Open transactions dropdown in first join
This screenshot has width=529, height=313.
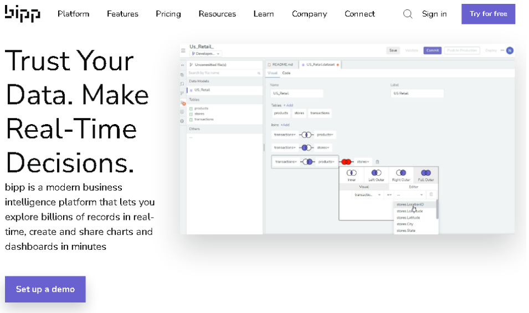click(285, 135)
